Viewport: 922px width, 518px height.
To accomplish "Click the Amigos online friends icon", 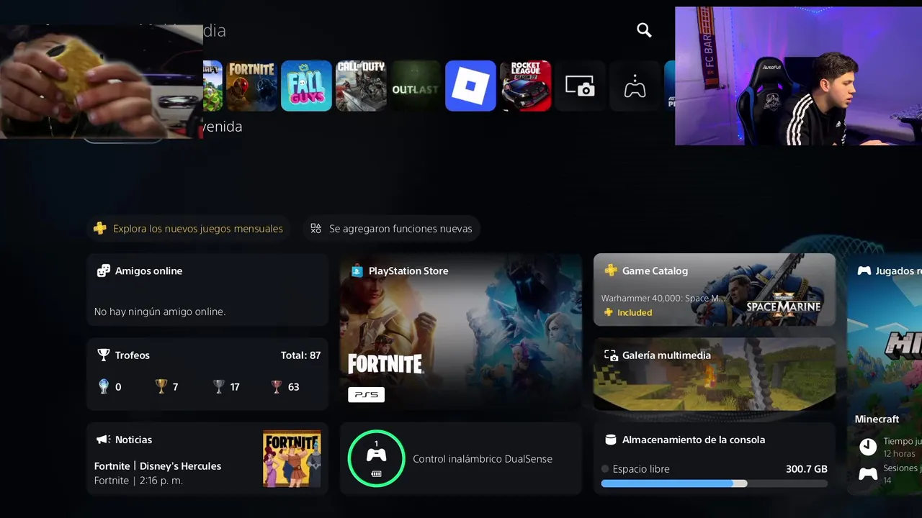I will (104, 271).
